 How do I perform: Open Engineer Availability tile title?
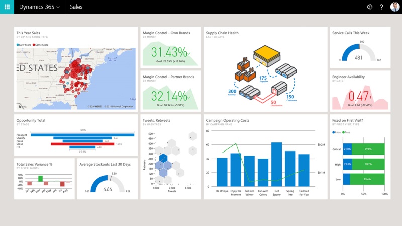[x=348, y=77]
